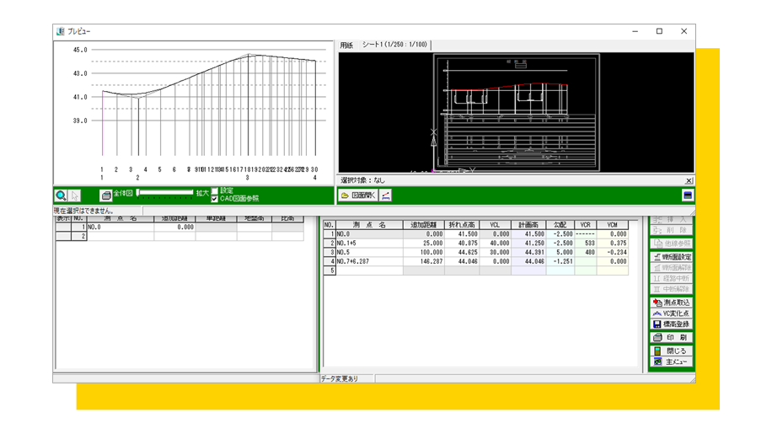The image size is (772, 434).
Task: Click 勾配 value 5.000
Action: pyautogui.click(x=560, y=253)
